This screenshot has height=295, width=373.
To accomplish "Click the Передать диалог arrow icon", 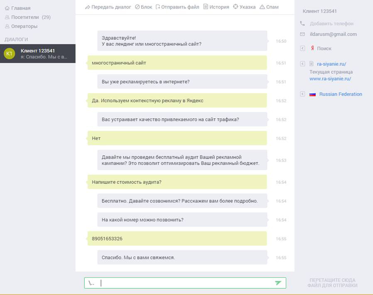I will (x=88, y=7).
